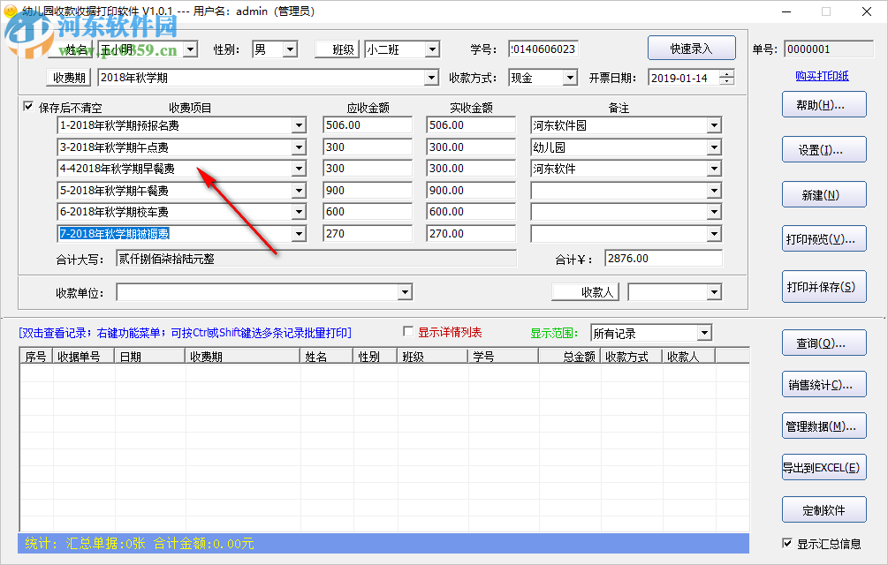This screenshot has width=888, height=565.
Task: Click the 新建(N) button
Action: pyautogui.click(x=824, y=195)
